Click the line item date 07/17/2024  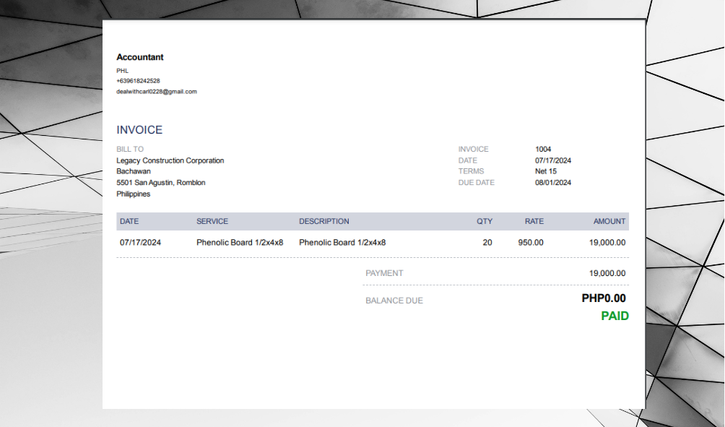pyautogui.click(x=141, y=243)
